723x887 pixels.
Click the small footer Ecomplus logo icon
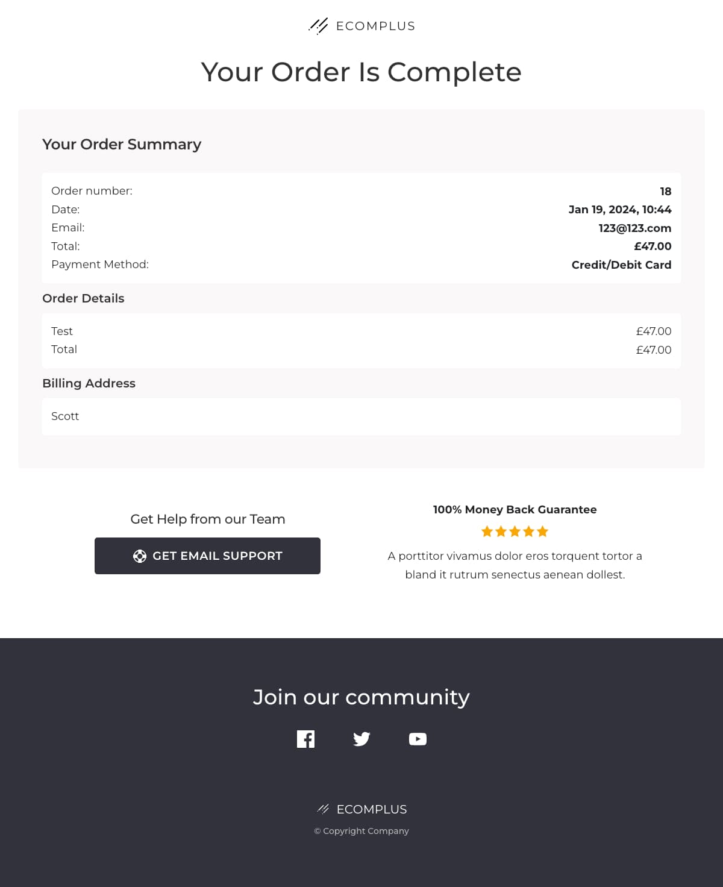point(324,809)
